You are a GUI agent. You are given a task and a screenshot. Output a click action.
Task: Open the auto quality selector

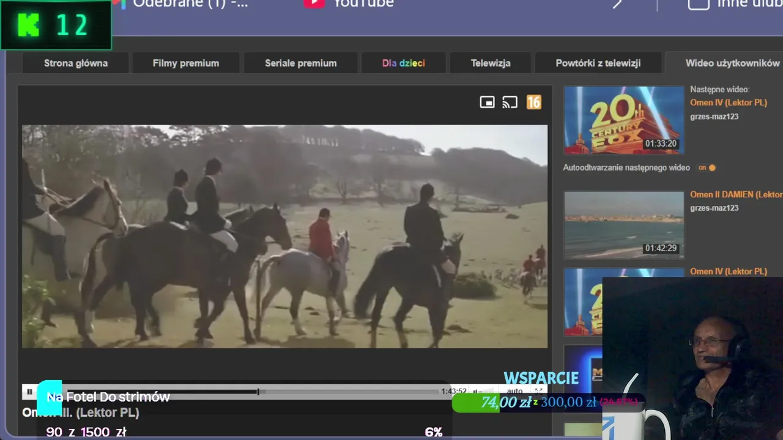pos(514,391)
